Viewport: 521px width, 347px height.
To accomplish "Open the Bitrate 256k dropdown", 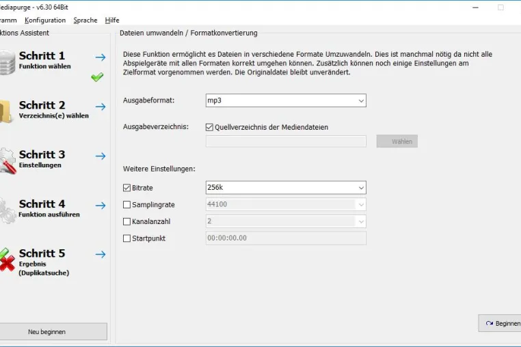I will click(x=286, y=188).
